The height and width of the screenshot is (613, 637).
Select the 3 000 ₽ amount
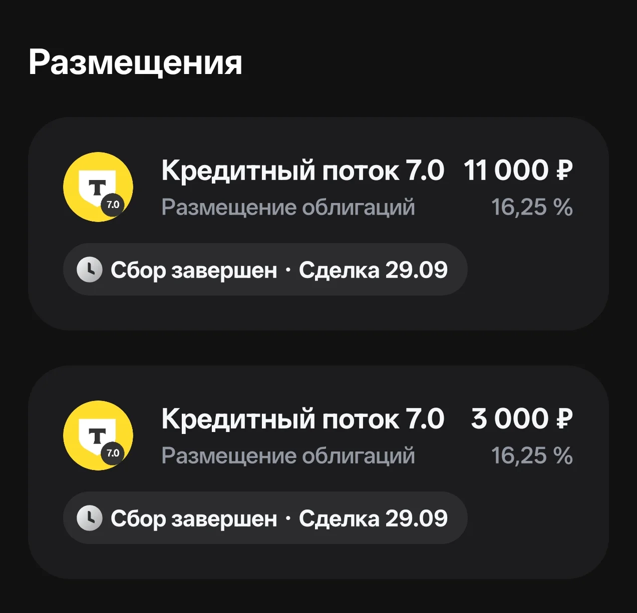pos(522,419)
